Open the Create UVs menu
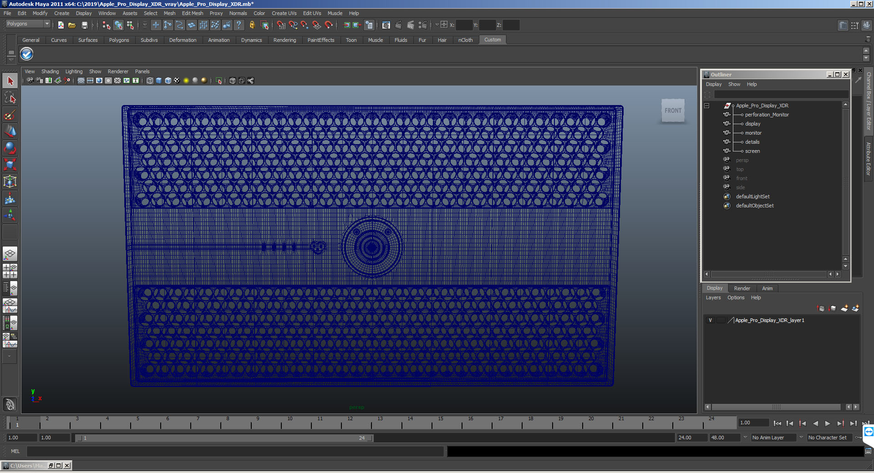The width and height of the screenshot is (874, 473). 284,13
